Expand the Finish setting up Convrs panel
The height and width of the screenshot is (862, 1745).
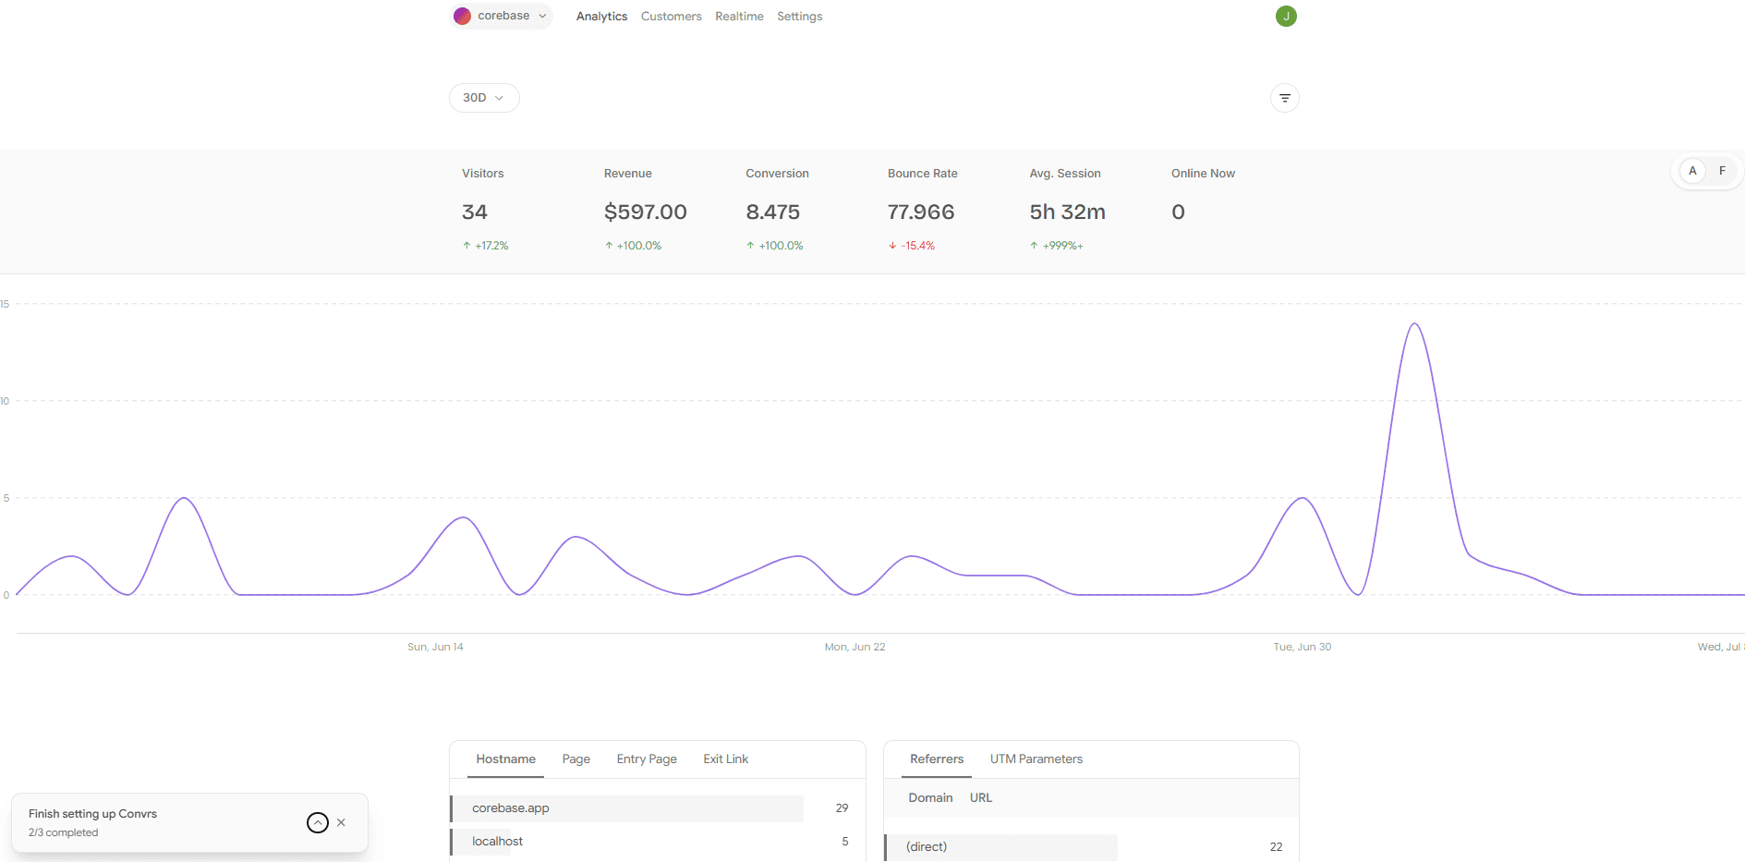pos(318,822)
